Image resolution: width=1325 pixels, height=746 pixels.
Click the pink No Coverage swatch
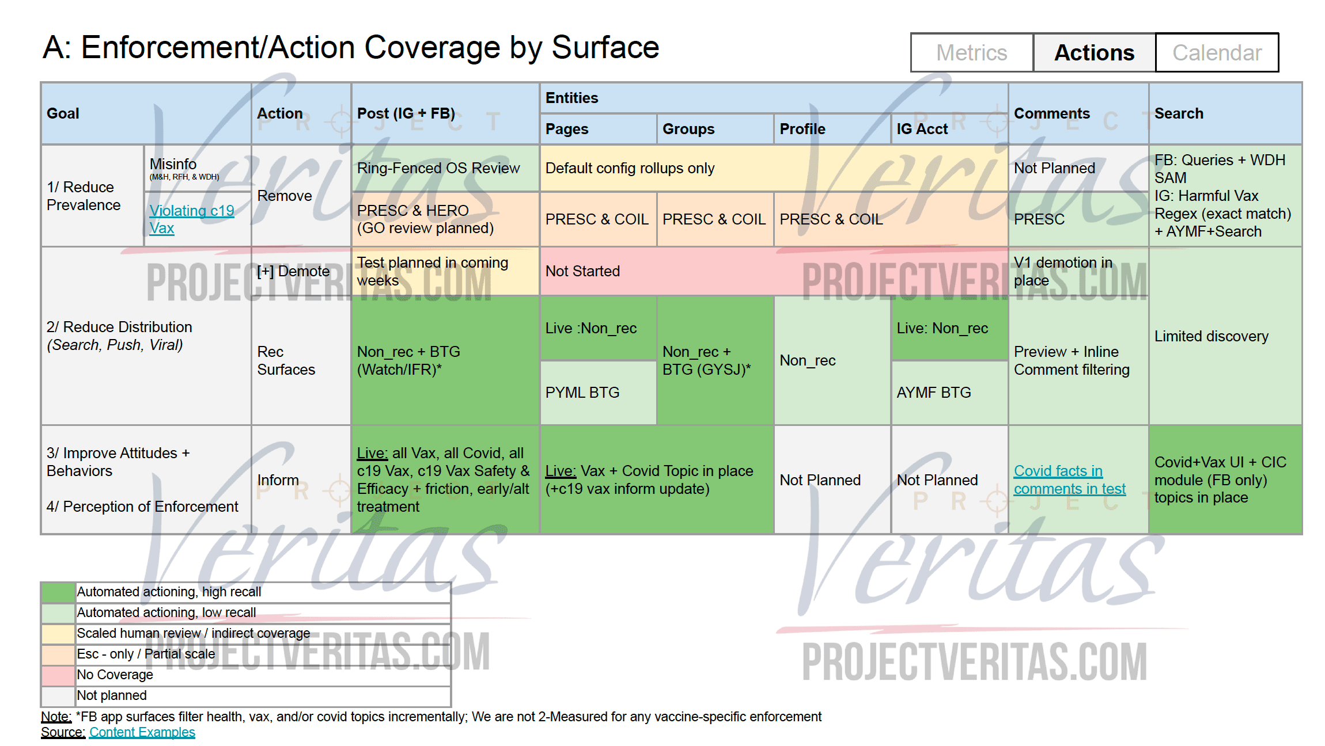[x=58, y=675]
